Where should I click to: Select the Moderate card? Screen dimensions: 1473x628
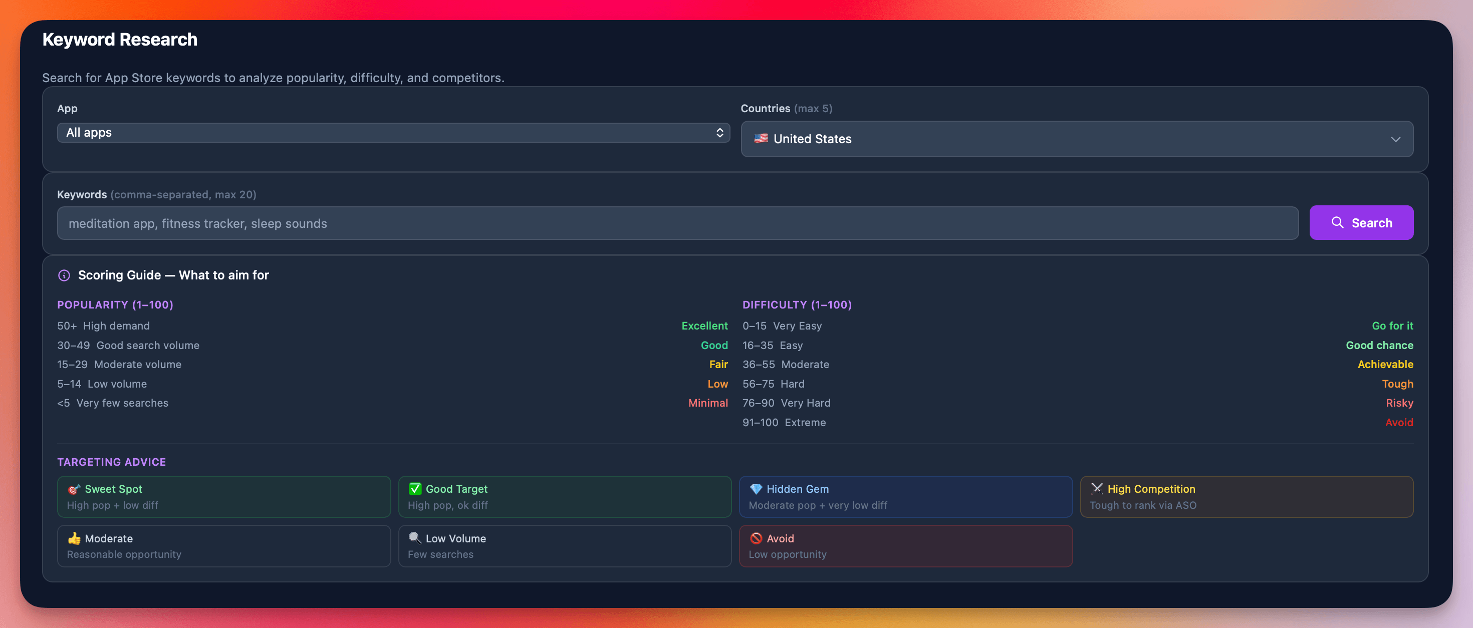click(223, 546)
